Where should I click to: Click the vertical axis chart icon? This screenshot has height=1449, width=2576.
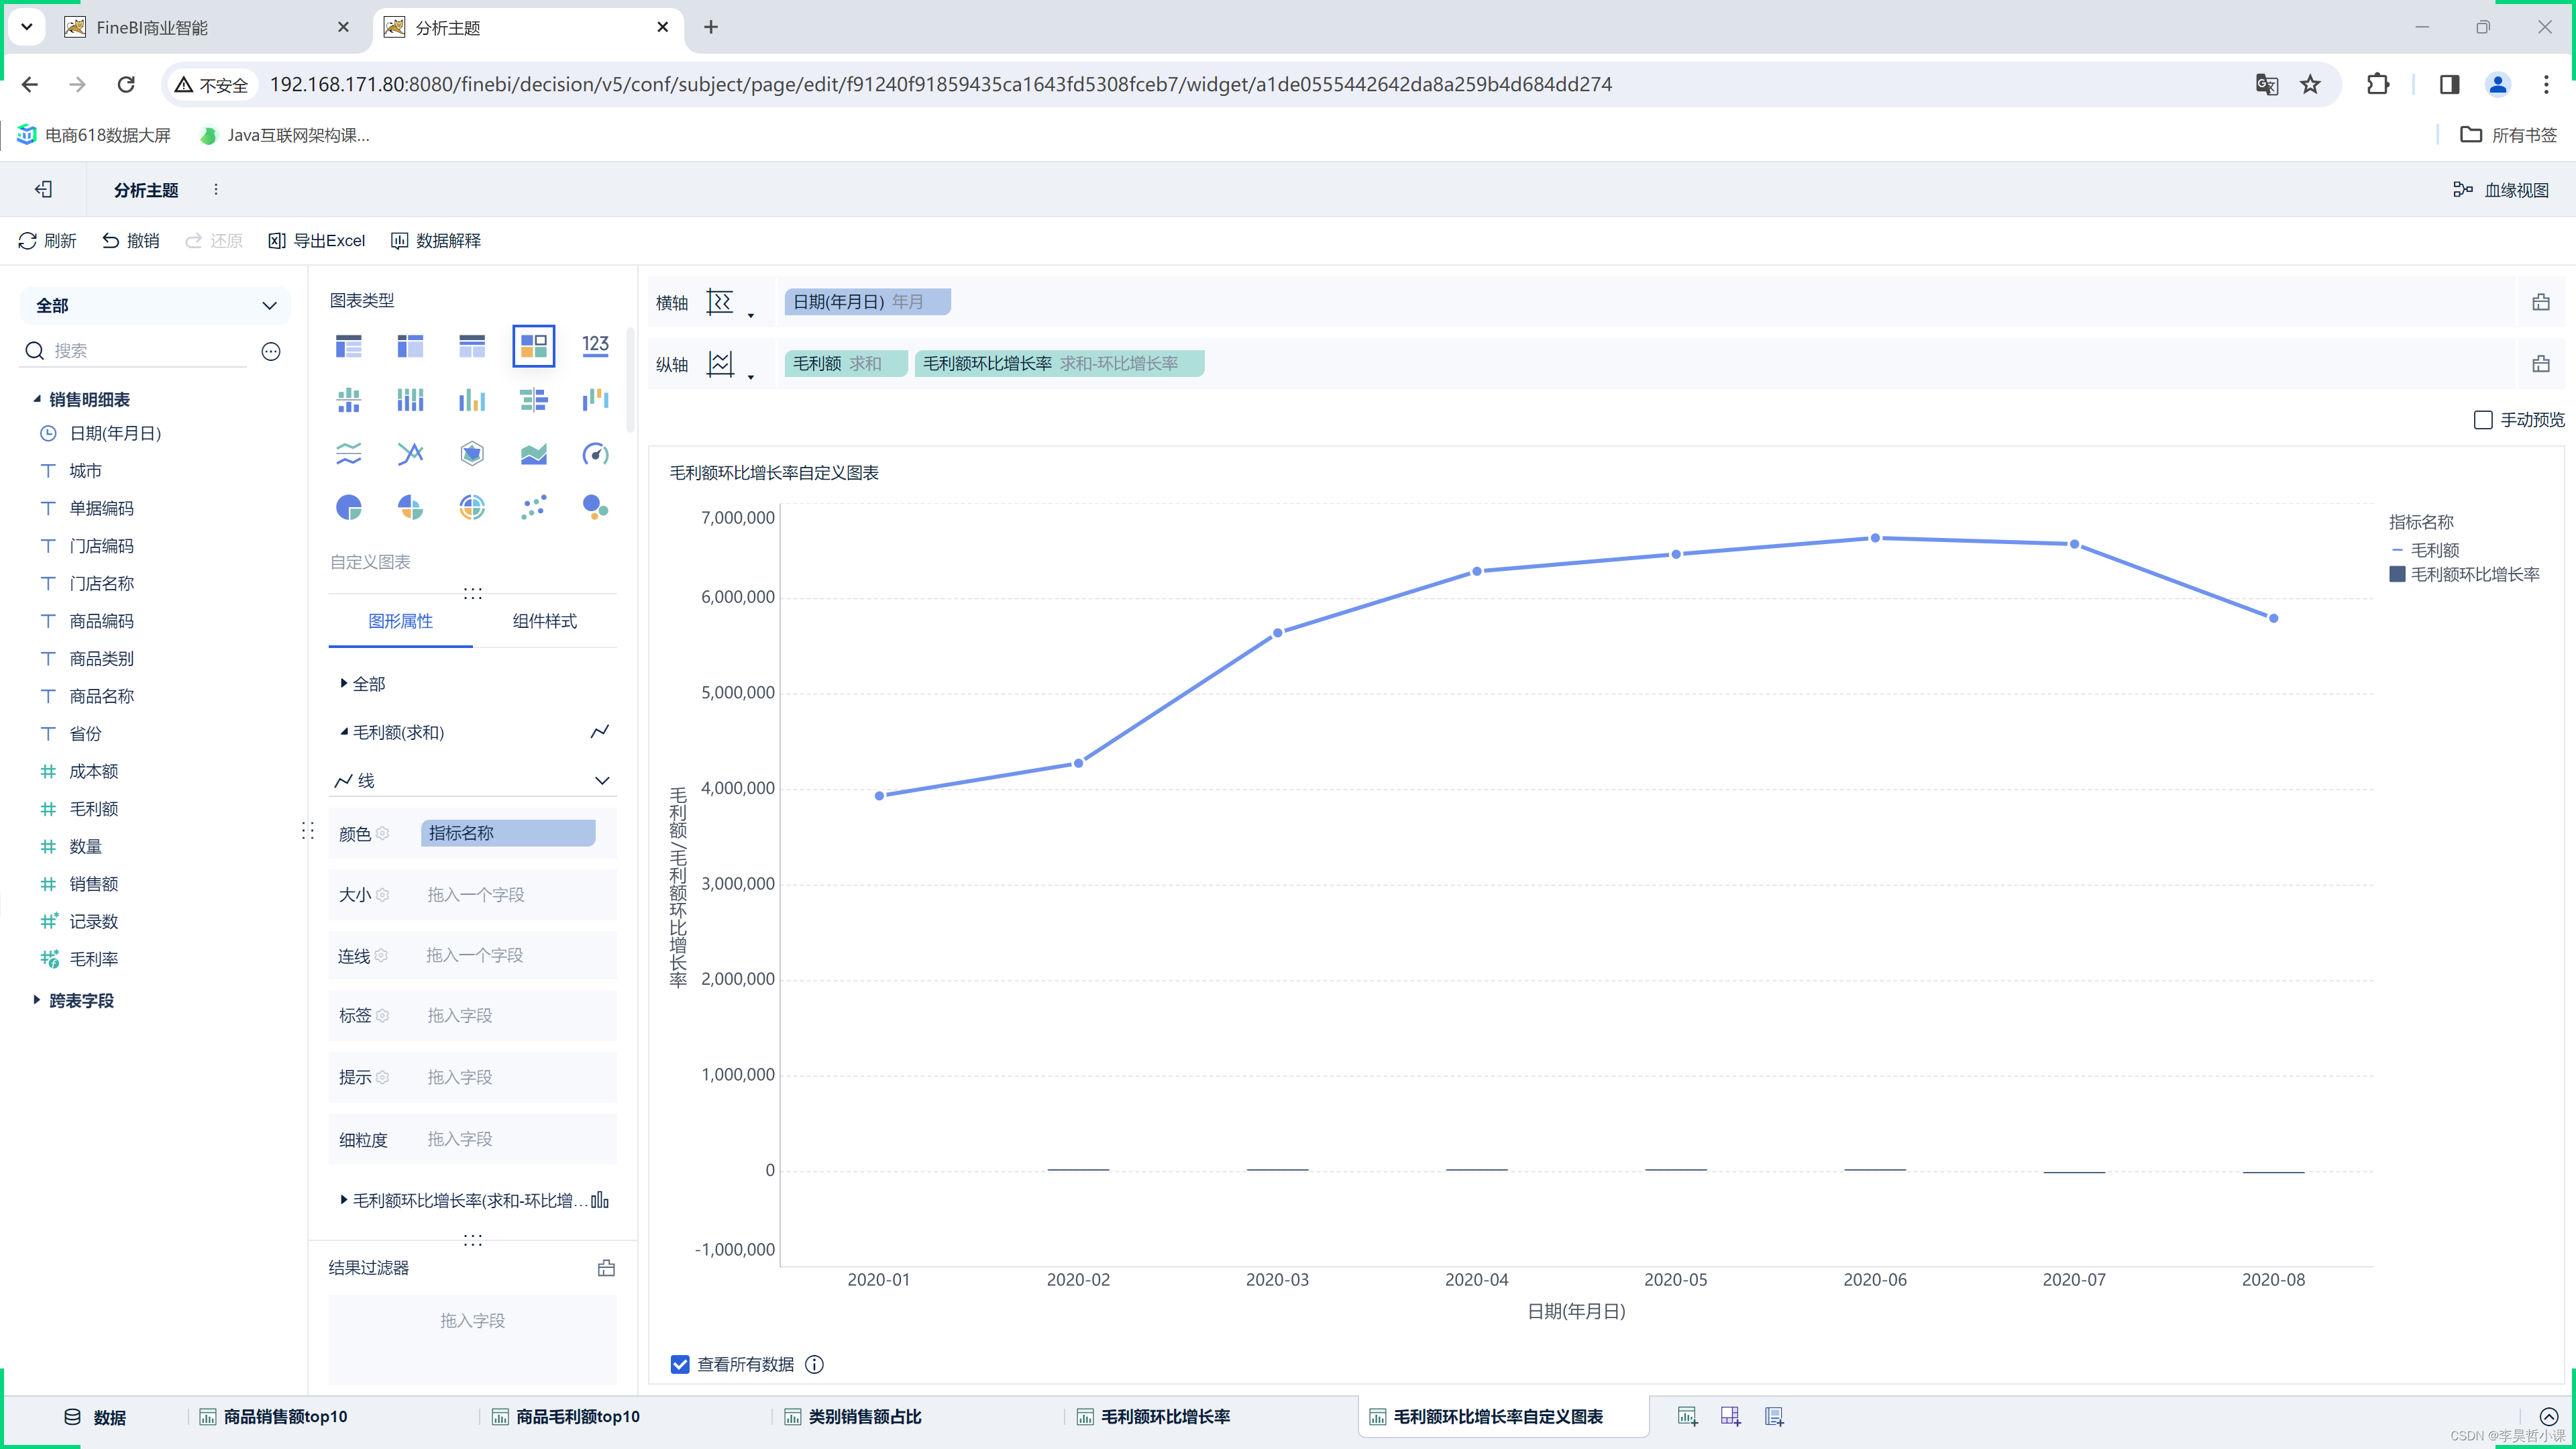(x=720, y=364)
